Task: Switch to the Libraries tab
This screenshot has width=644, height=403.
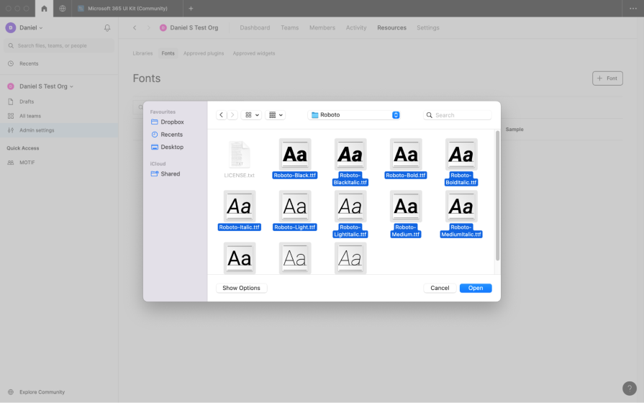Action: click(142, 53)
